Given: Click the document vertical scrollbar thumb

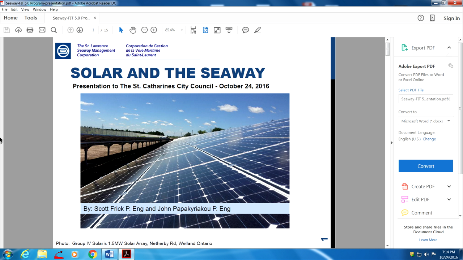Looking at the screenshot, I should tap(387, 49).
